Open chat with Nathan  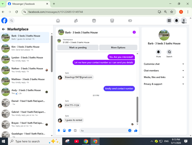25,70
